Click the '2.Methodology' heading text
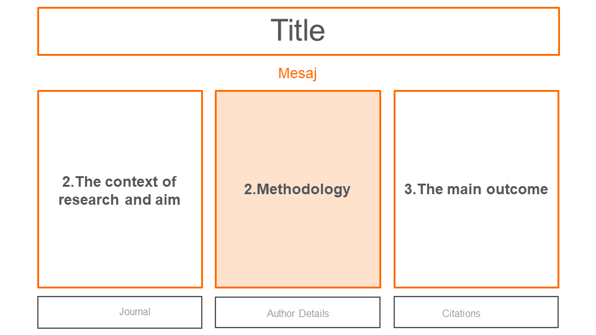Viewport: 596px width, 335px height. pos(297,189)
